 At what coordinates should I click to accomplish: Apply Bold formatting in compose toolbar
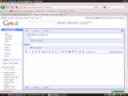click(26, 52)
